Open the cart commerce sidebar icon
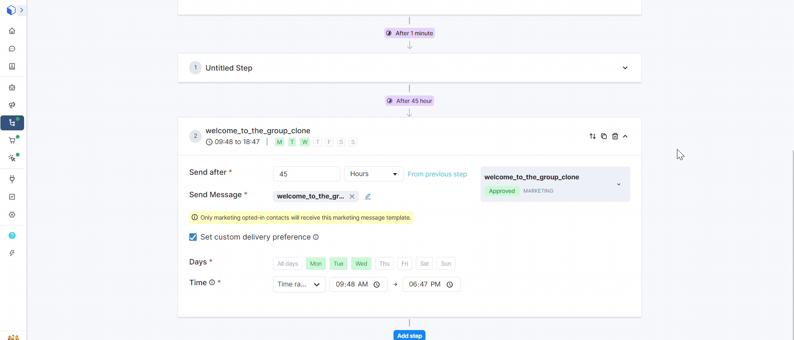Image resolution: width=794 pixels, height=340 pixels. coord(12,141)
